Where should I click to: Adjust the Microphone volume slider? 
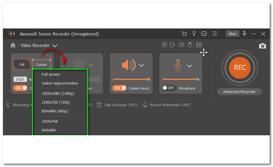(181, 79)
